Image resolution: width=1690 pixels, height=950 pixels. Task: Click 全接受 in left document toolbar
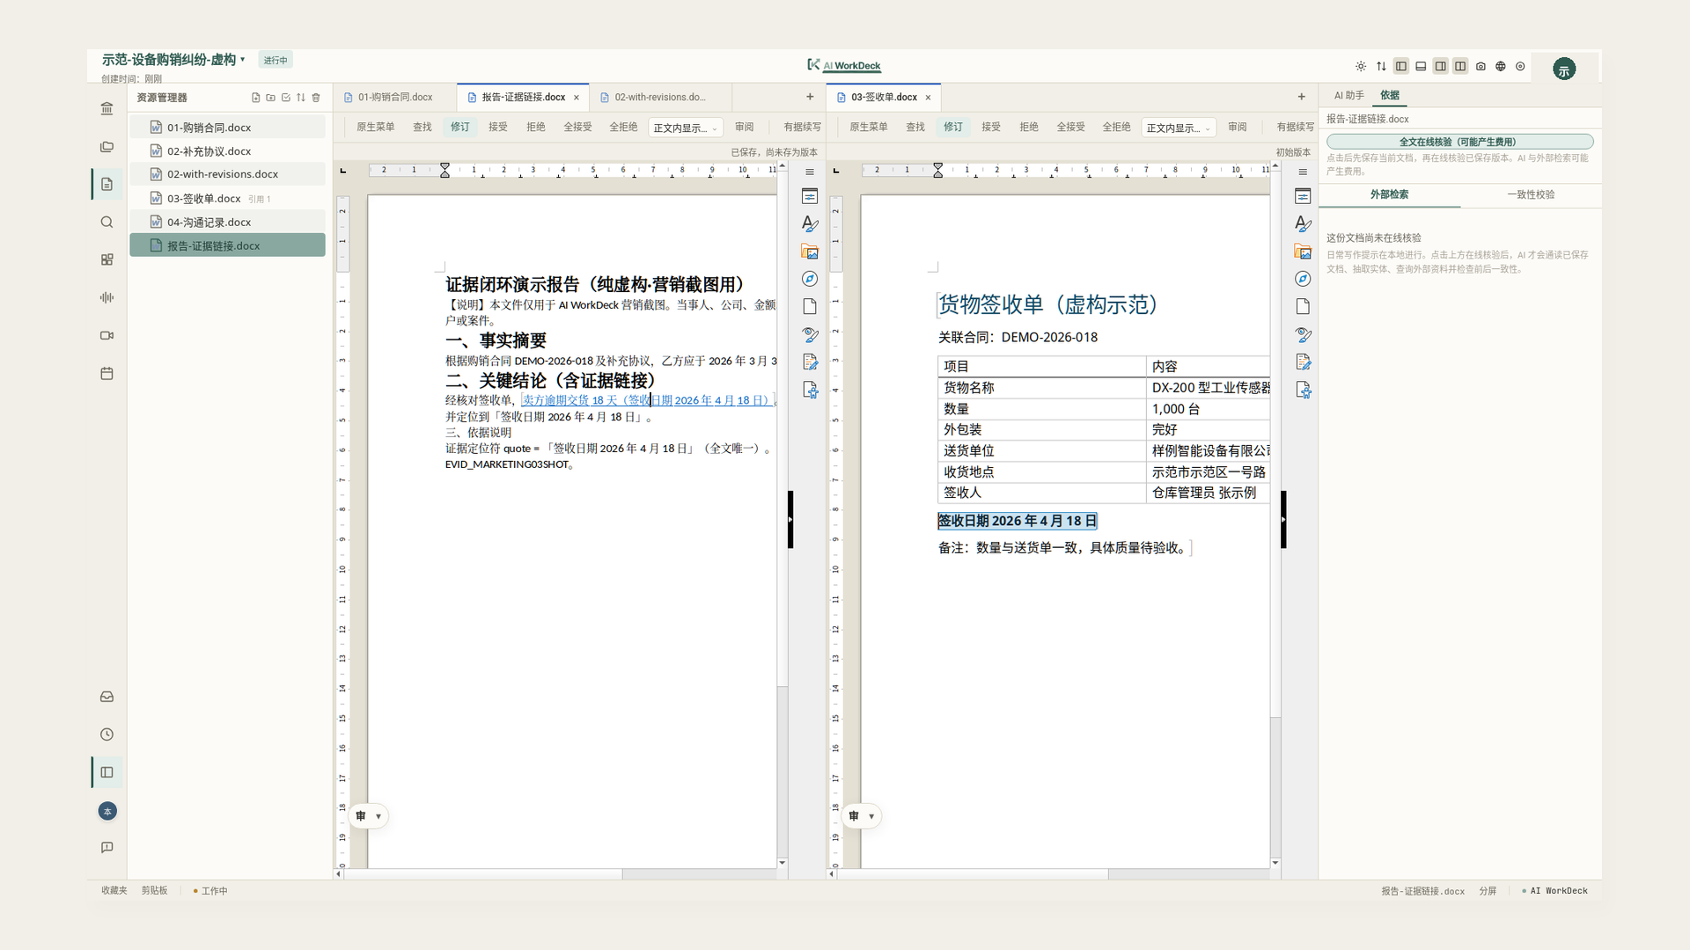[x=577, y=127]
